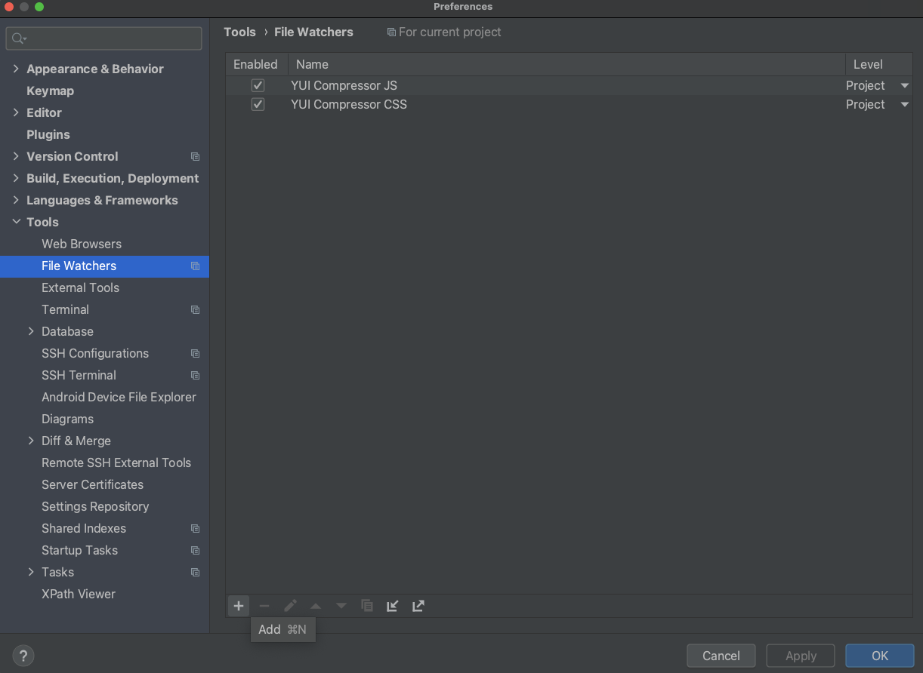Click the Tools breadcrumb link
Screen dimensions: 923x673
(x=240, y=32)
